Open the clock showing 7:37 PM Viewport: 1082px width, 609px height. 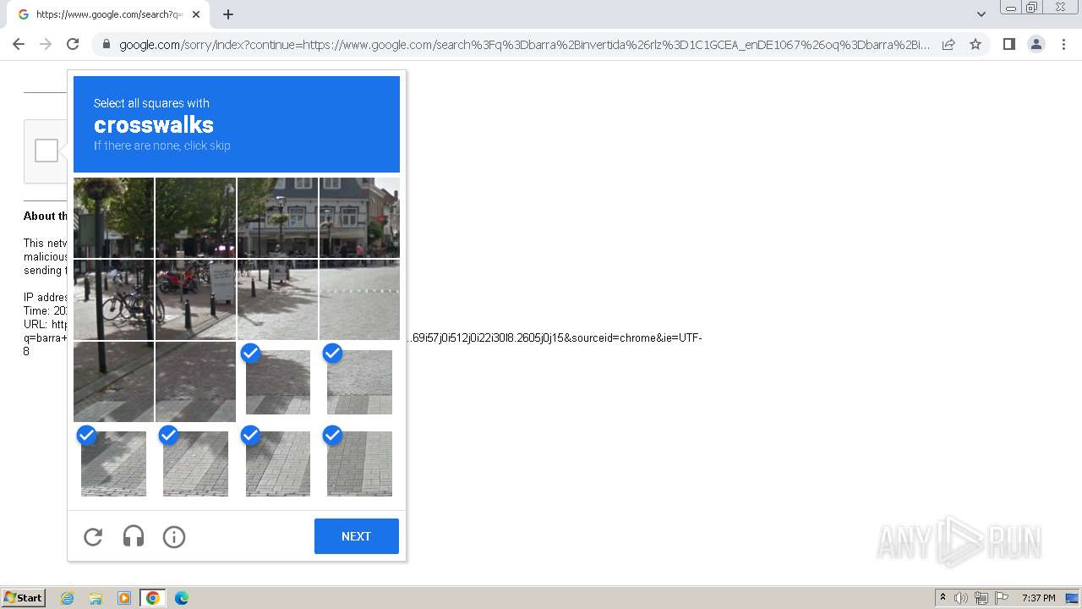pyautogui.click(x=1038, y=598)
